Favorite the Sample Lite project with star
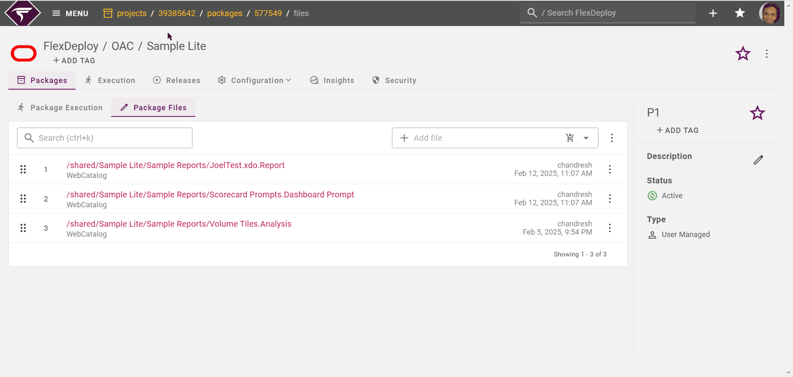 tap(743, 54)
